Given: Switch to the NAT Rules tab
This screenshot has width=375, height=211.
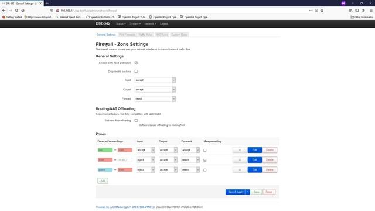Looking at the screenshot, I should tap(162, 35).
